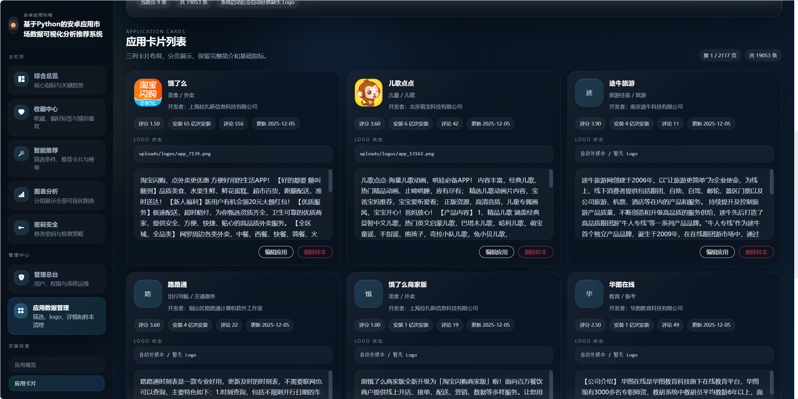This screenshot has width=798, height=399.
Task: Jump to 应用概览 in page directory
Action: click(x=56, y=365)
